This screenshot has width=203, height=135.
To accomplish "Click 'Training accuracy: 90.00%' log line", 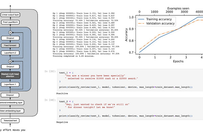I will (85, 37).
